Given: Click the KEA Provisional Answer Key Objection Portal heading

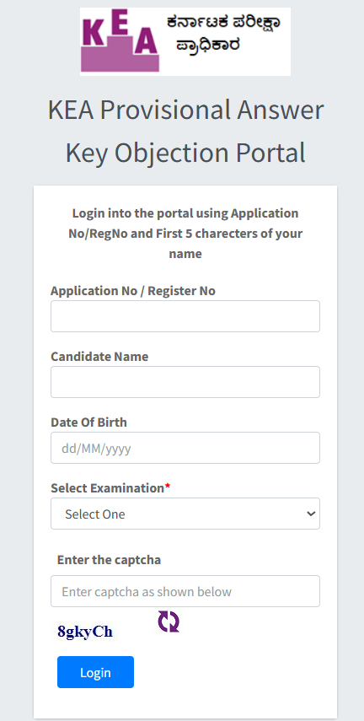Looking at the screenshot, I should pyautogui.click(x=185, y=131).
